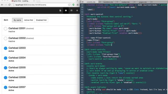168x94 pixels.
Task: Focus the localhost:8080 address bar
Action: [x=41, y=5]
